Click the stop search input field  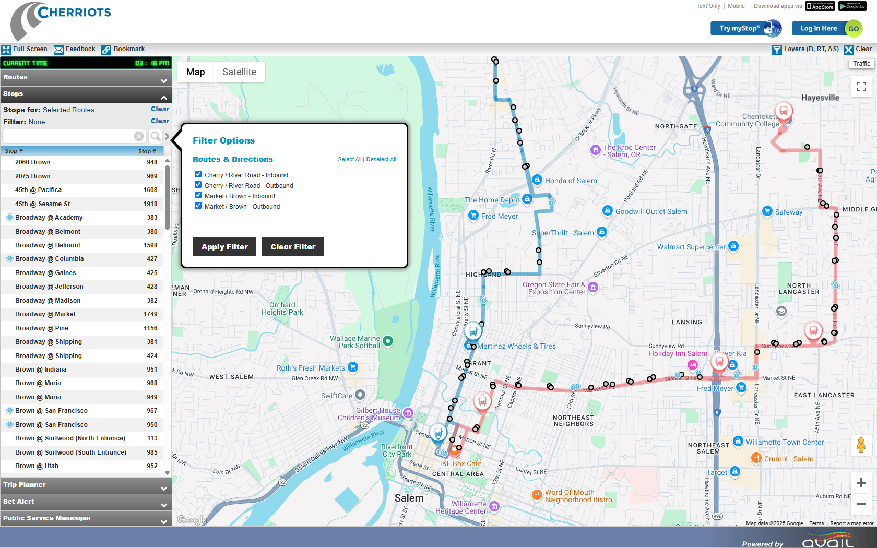tap(68, 136)
